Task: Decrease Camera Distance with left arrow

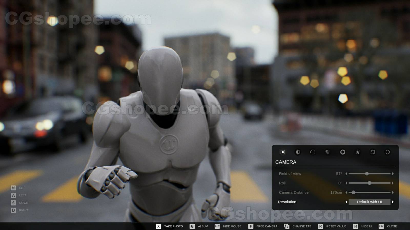Action: 346,192
